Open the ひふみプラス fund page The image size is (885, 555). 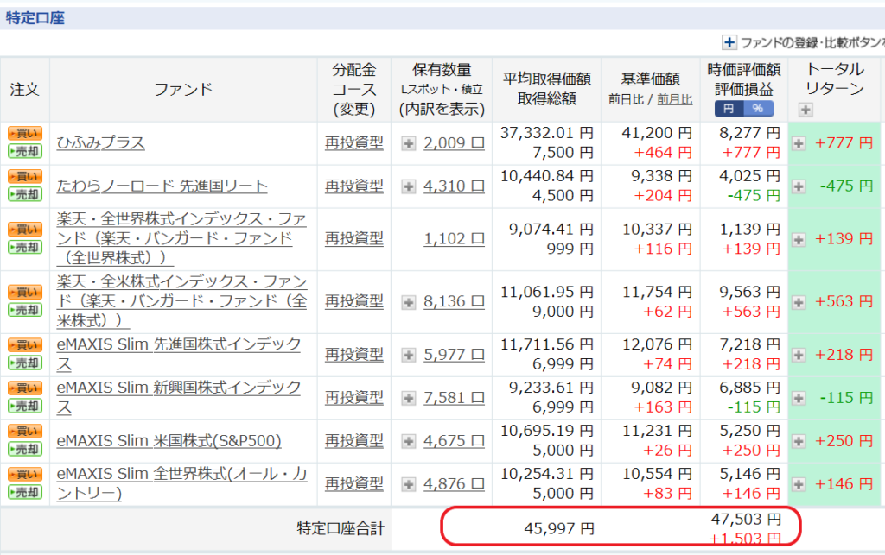click(x=100, y=142)
